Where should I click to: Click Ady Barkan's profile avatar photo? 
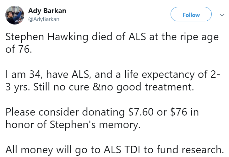(15, 15)
